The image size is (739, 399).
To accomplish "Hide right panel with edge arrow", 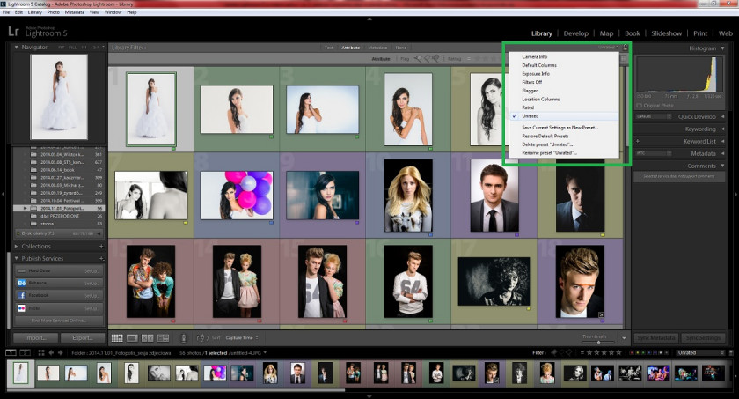I will (735, 194).
